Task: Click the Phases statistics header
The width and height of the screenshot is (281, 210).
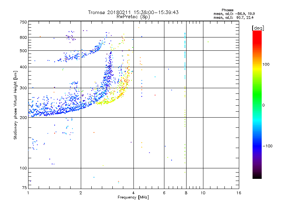Action: pos(227,10)
